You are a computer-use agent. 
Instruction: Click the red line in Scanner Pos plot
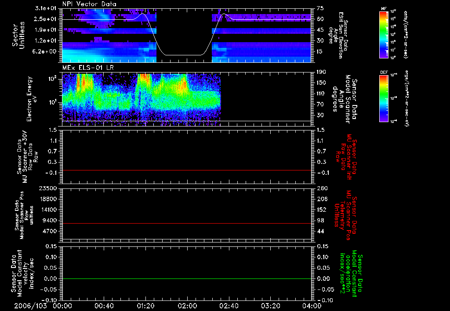[187, 223]
